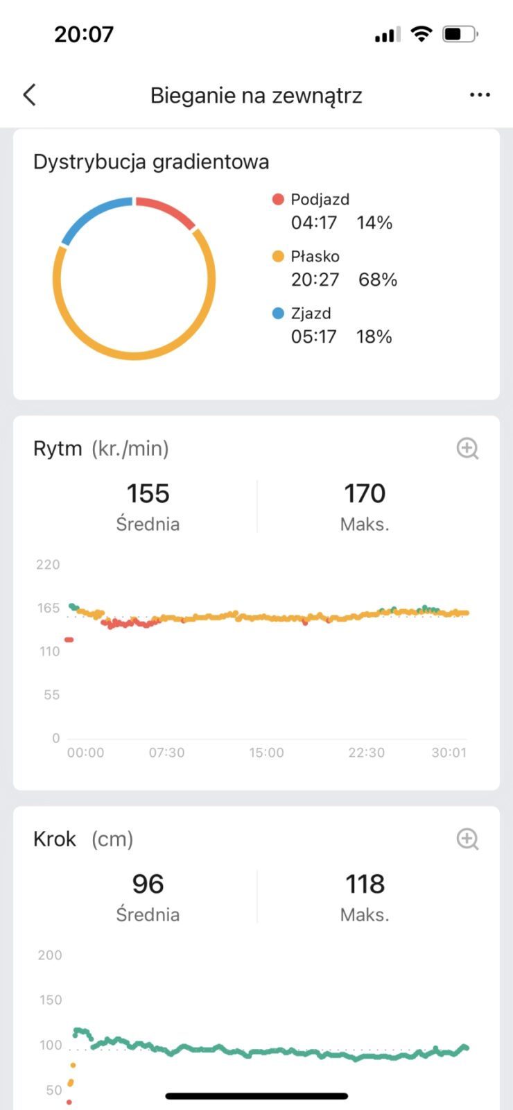513x1110 pixels.
Task: Expand the Krok chart with magnifier
Action: pyautogui.click(x=467, y=839)
